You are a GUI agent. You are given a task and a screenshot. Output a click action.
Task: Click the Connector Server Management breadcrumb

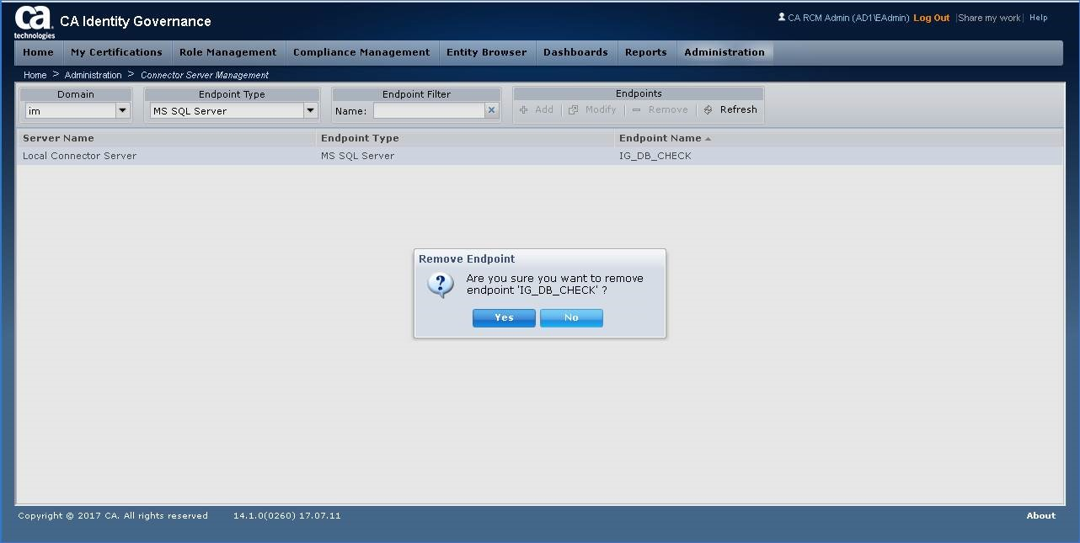(205, 75)
